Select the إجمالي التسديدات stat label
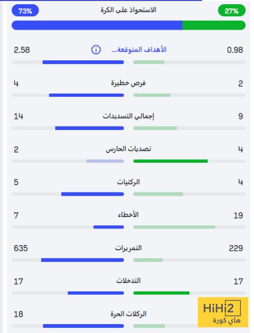This screenshot has width=254, height=333. tap(128, 116)
